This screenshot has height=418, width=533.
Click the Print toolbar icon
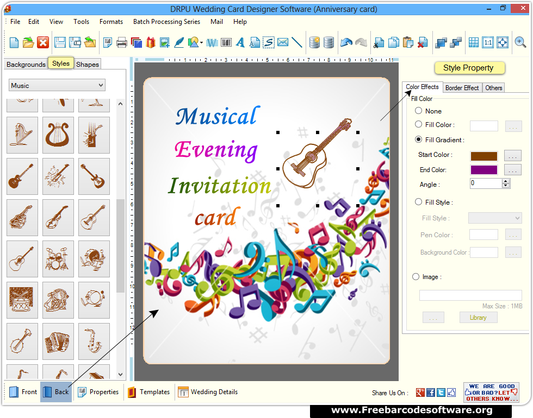121,43
